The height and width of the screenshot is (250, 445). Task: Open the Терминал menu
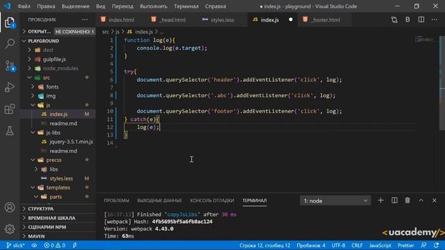click(186, 6)
